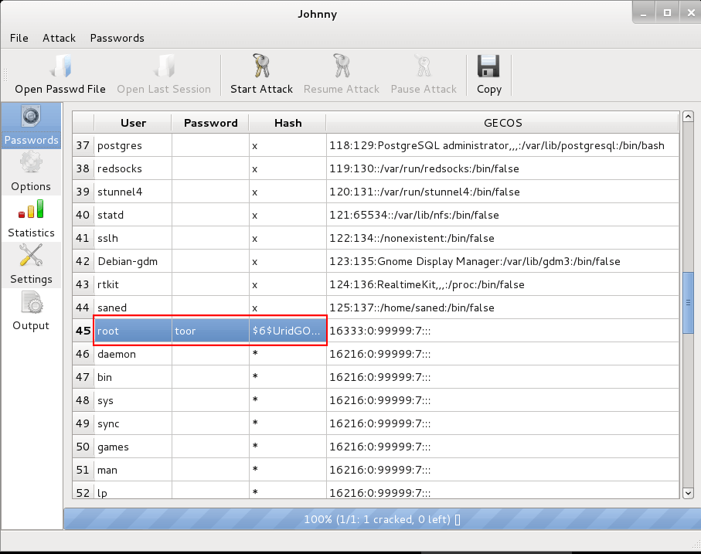This screenshot has width=701, height=554.
Task: Start the attack with the keys icon
Action: coord(261,68)
